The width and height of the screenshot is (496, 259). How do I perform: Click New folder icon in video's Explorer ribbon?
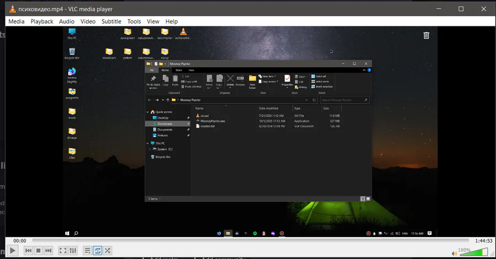[x=252, y=78]
